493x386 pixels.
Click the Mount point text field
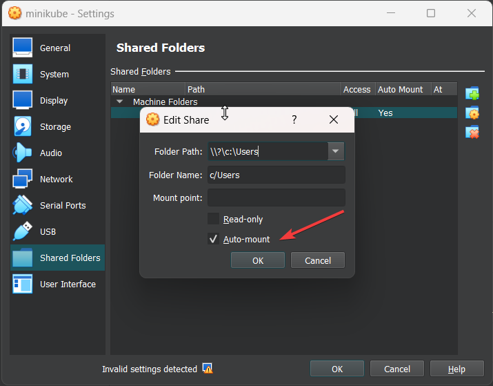(276, 198)
